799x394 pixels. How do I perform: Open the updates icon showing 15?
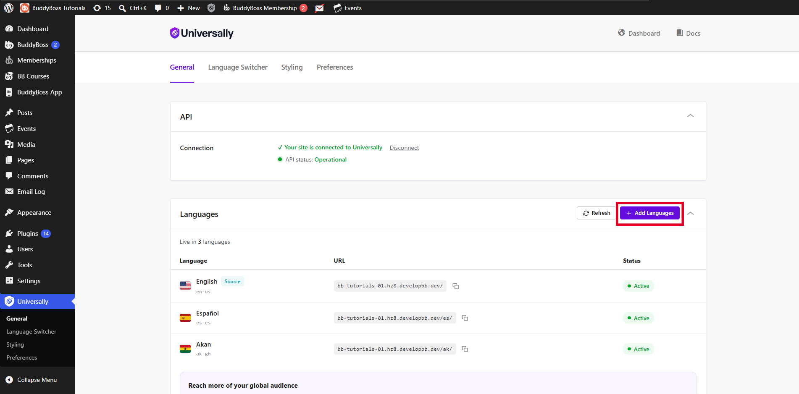coord(102,8)
